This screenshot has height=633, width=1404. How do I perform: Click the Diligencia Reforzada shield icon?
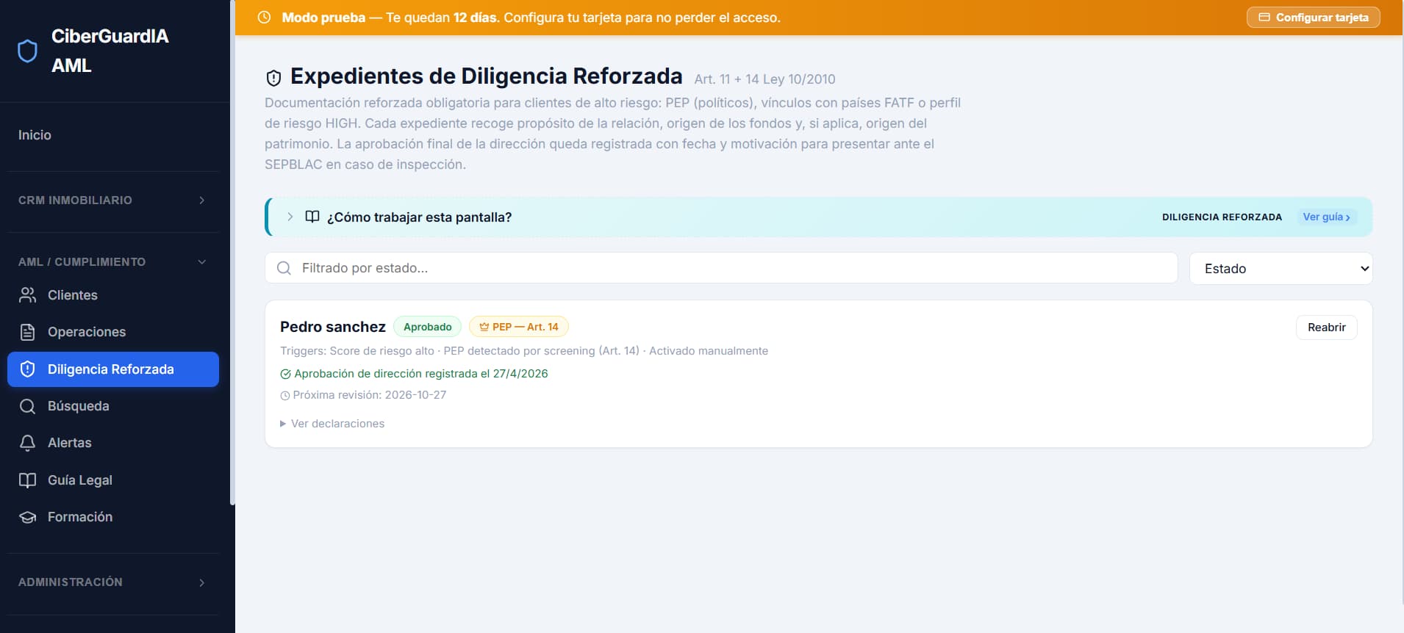click(27, 369)
